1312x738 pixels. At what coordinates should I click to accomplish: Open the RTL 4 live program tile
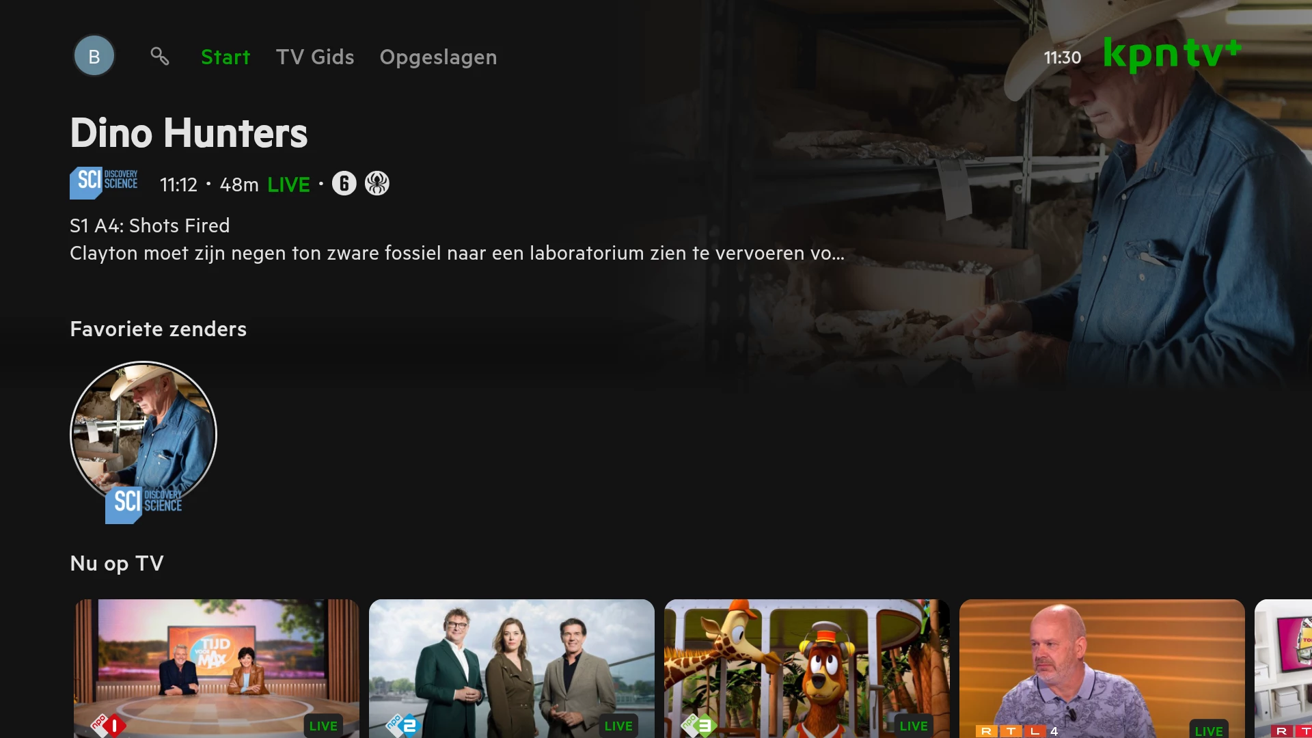(x=1102, y=668)
